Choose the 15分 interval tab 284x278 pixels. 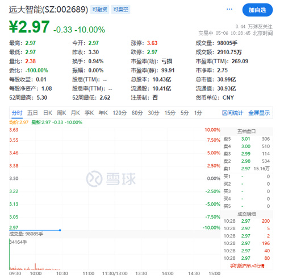click(x=170, y=113)
